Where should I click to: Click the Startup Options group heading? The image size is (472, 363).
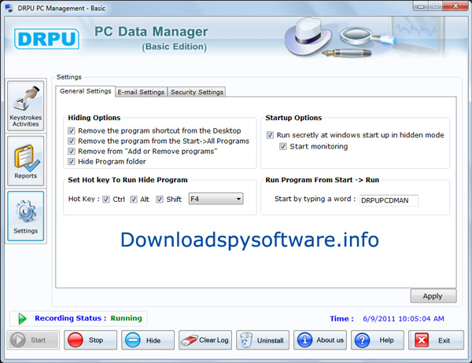tap(293, 118)
